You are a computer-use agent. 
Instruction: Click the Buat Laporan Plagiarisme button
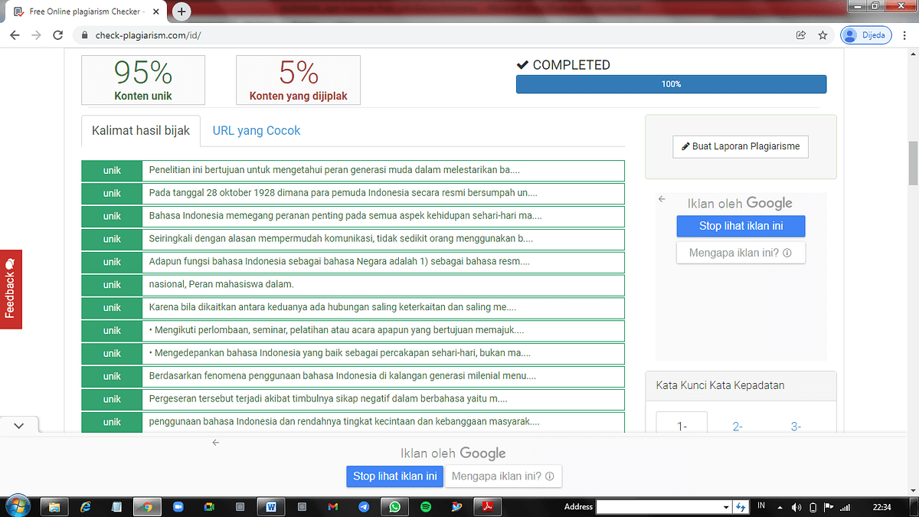point(741,146)
